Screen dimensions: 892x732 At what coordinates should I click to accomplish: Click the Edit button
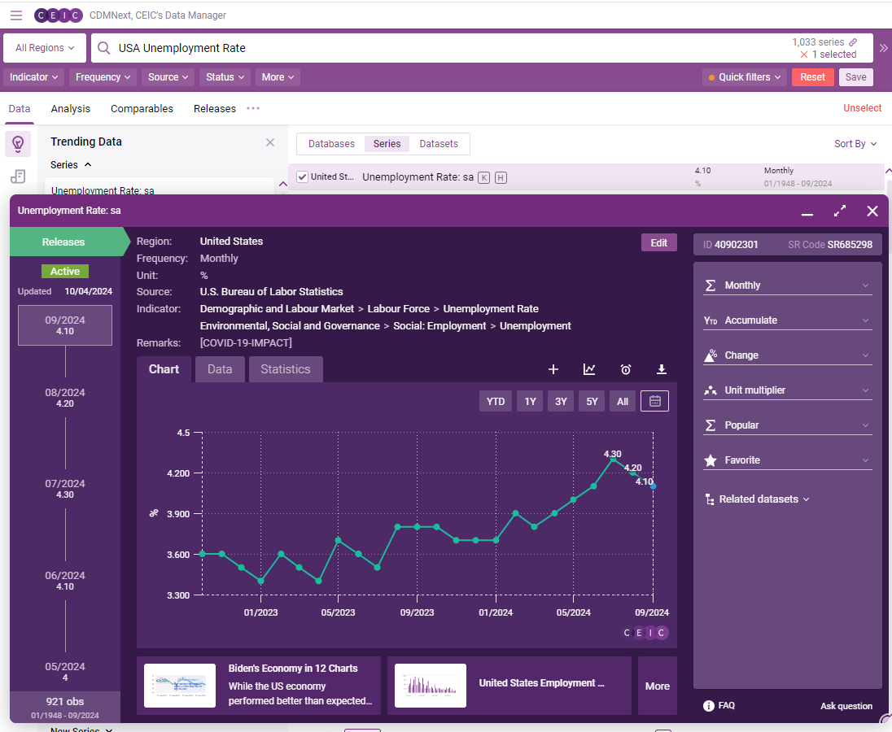click(x=658, y=242)
